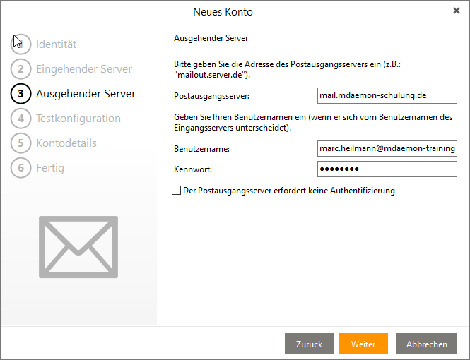
Task: Go to the Identität step
Action: [57, 44]
